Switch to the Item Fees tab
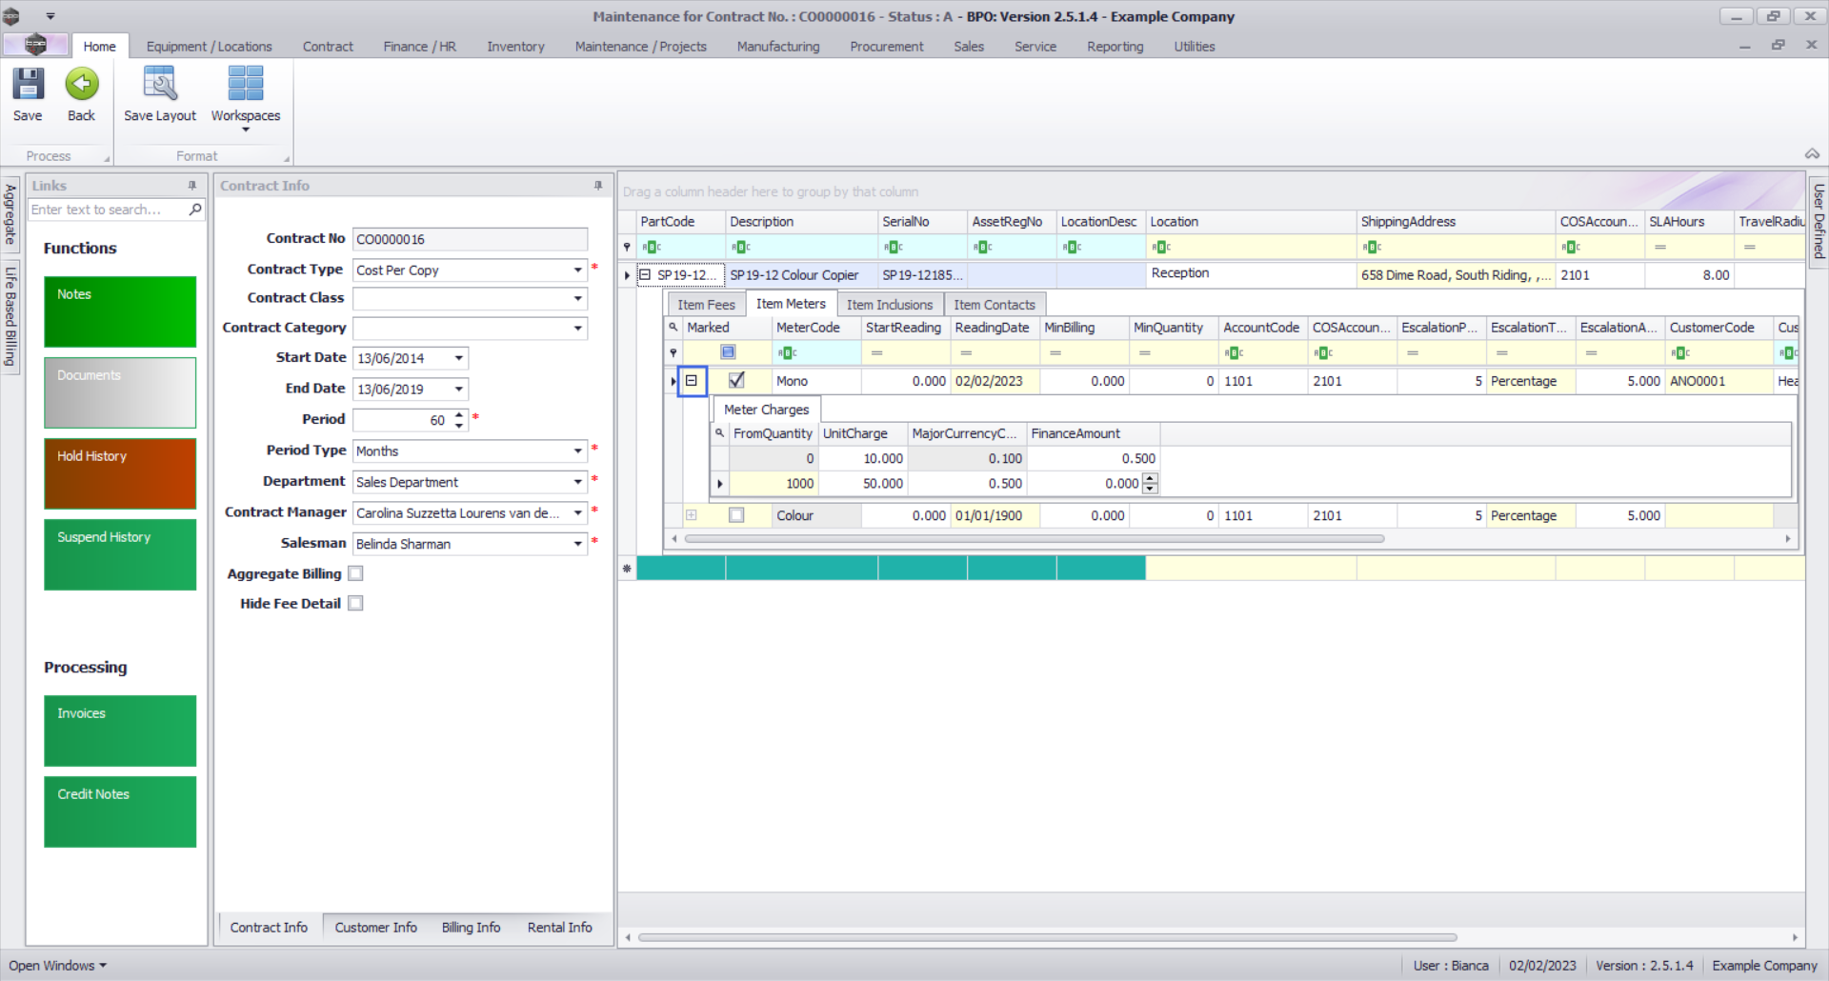 click(x=706, y=305)
